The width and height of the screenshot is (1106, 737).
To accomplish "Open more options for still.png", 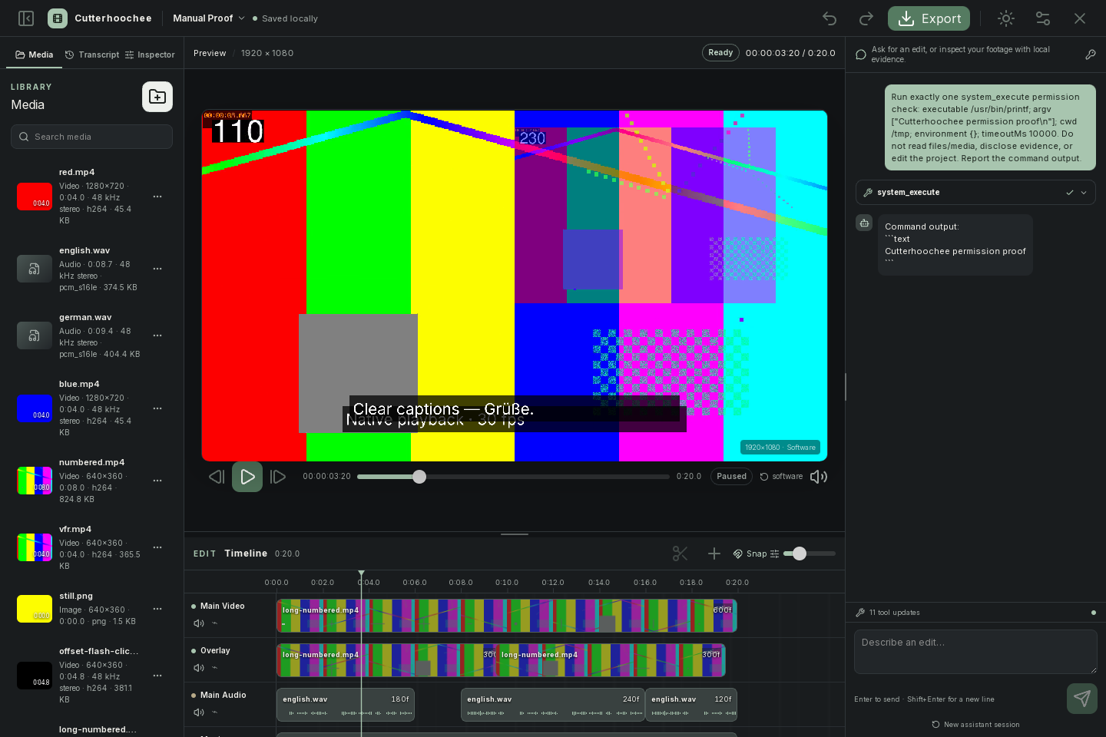I will coord(157,609).
